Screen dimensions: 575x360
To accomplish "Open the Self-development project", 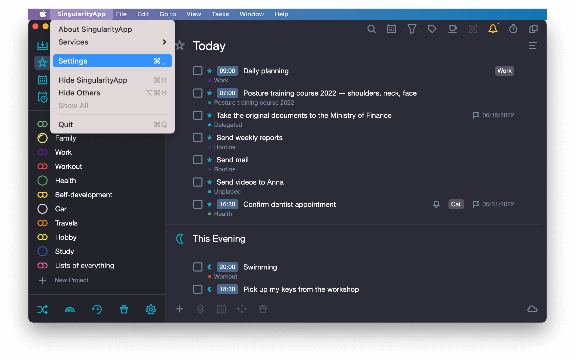I will pos(84,195).
